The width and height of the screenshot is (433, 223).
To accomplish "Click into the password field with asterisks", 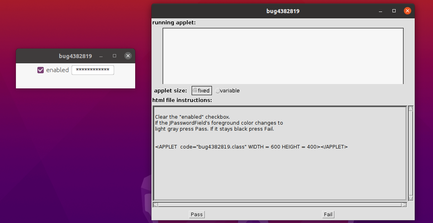I will pos(93,70).
